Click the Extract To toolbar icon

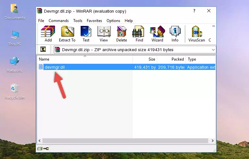(67, 34)
